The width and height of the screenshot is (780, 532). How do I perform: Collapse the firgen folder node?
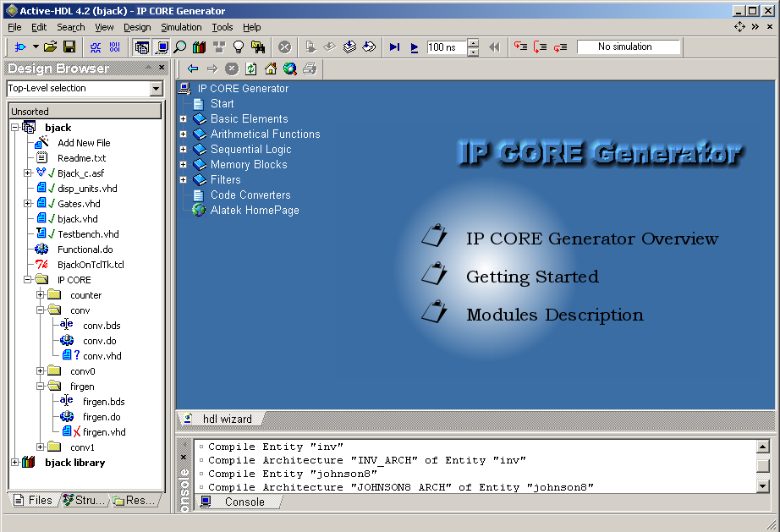coord(41,386)
